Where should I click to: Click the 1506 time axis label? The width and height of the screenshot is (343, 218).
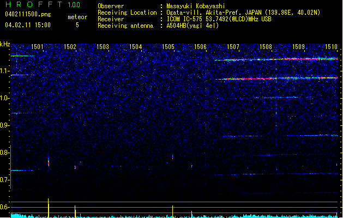[200, 46]
